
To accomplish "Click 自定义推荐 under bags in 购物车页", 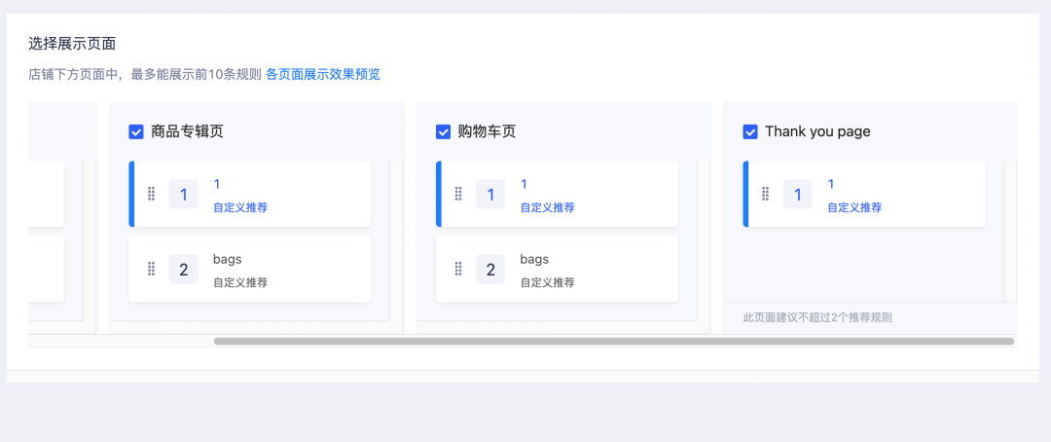I will click(548, 282).
